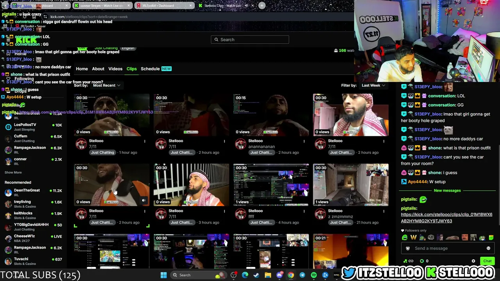Insert the red-haired man emote from quick bar
This screenshot has height=281, width=500.
464,237
